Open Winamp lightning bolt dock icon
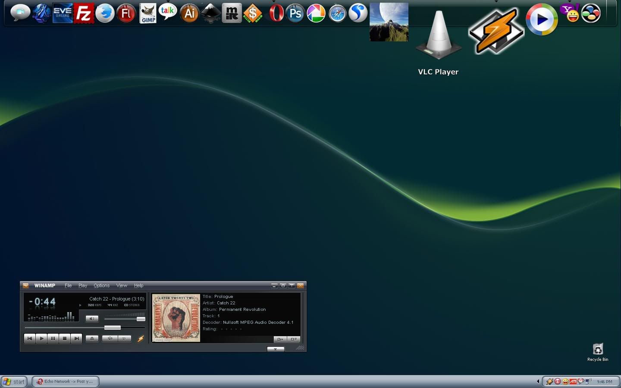Viewport: 621px width, 388px height. pos(496,31)
